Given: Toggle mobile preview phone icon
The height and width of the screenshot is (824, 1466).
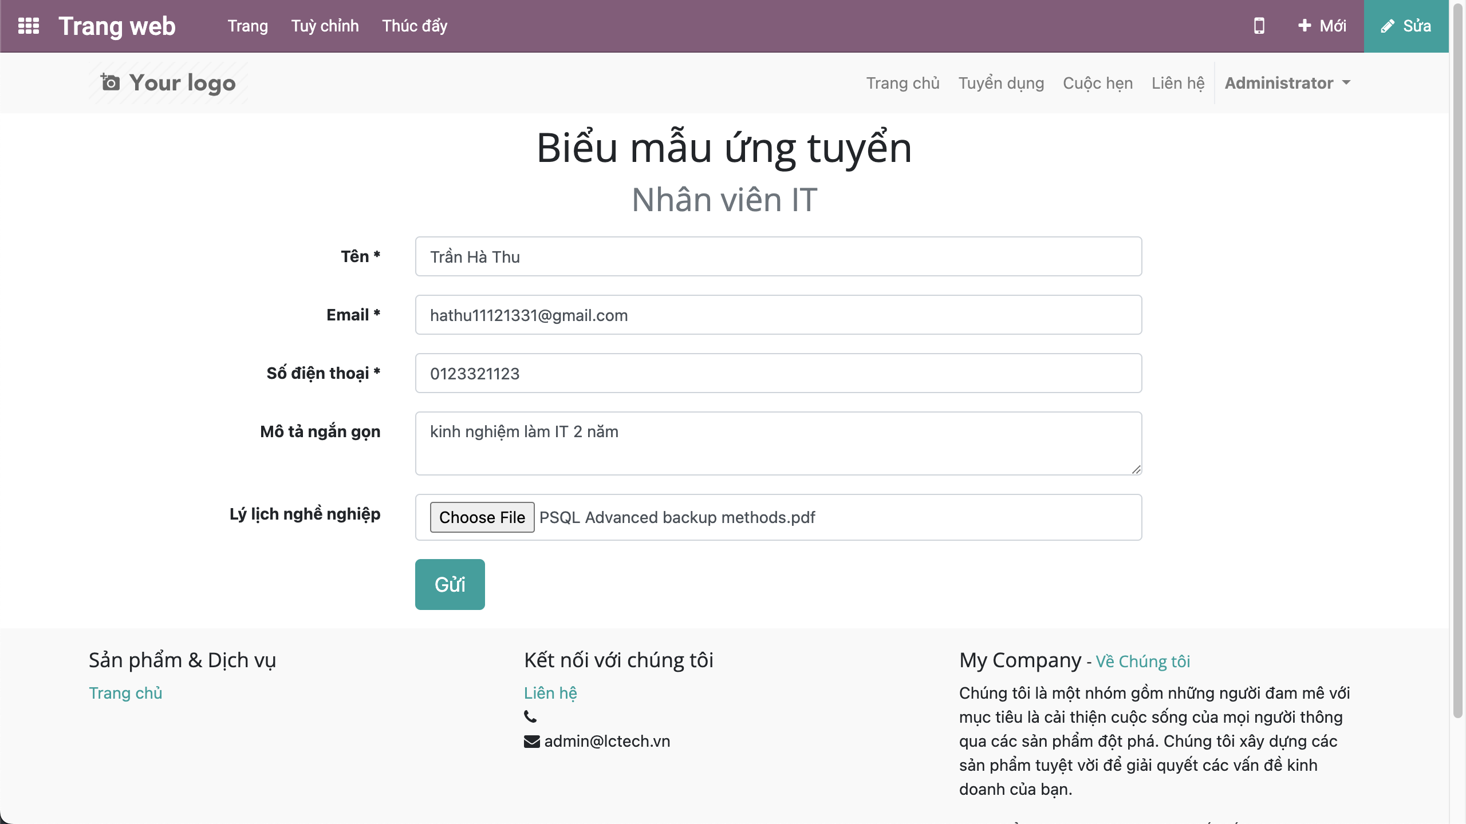Looking at the screenshot, I should 1259,26.
